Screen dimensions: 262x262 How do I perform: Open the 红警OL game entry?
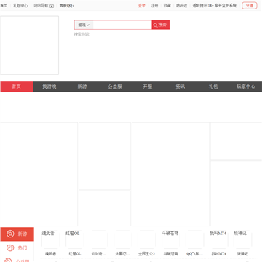75,242
